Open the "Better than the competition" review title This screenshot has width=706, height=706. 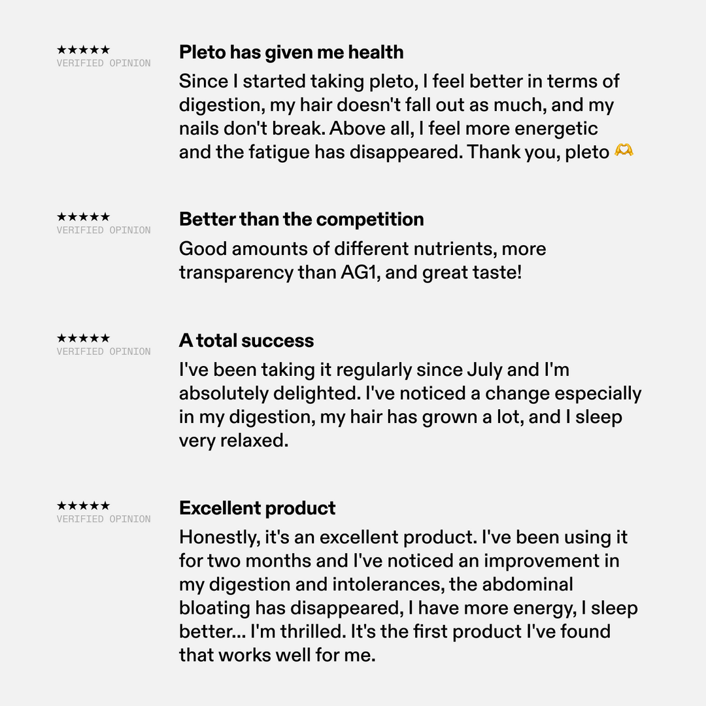pos(301,219)
